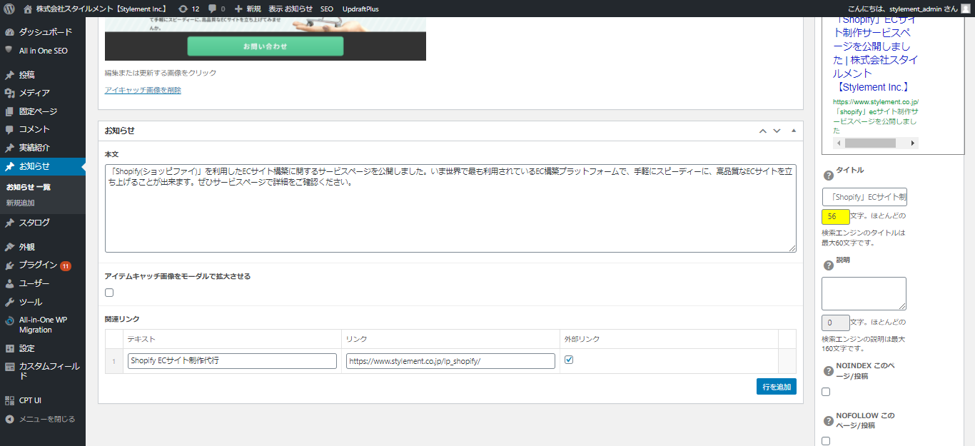Click the 固定ページ pages icon

click(x=9, y=111)
